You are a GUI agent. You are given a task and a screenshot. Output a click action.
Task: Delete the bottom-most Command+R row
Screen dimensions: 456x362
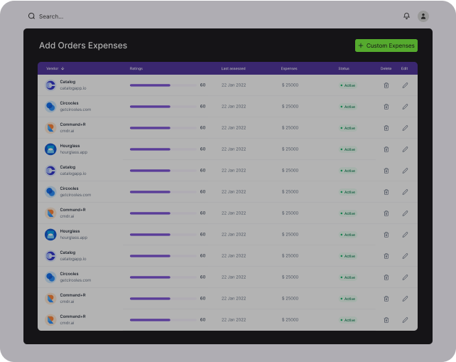[x=386, y=320]
